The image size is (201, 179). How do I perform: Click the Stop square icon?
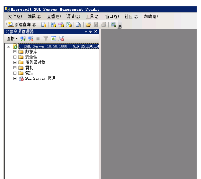38,39
